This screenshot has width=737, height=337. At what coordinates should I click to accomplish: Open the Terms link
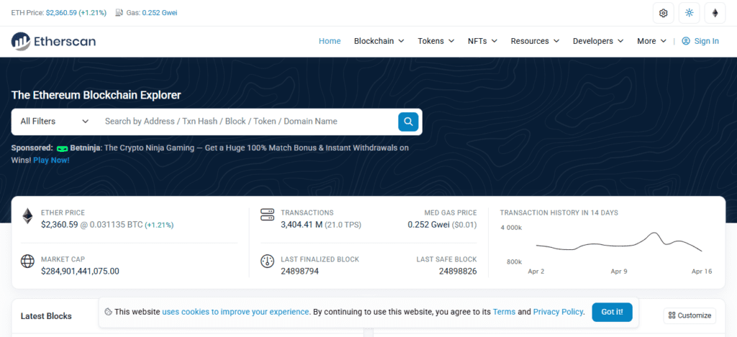click(x=504, y=312)
